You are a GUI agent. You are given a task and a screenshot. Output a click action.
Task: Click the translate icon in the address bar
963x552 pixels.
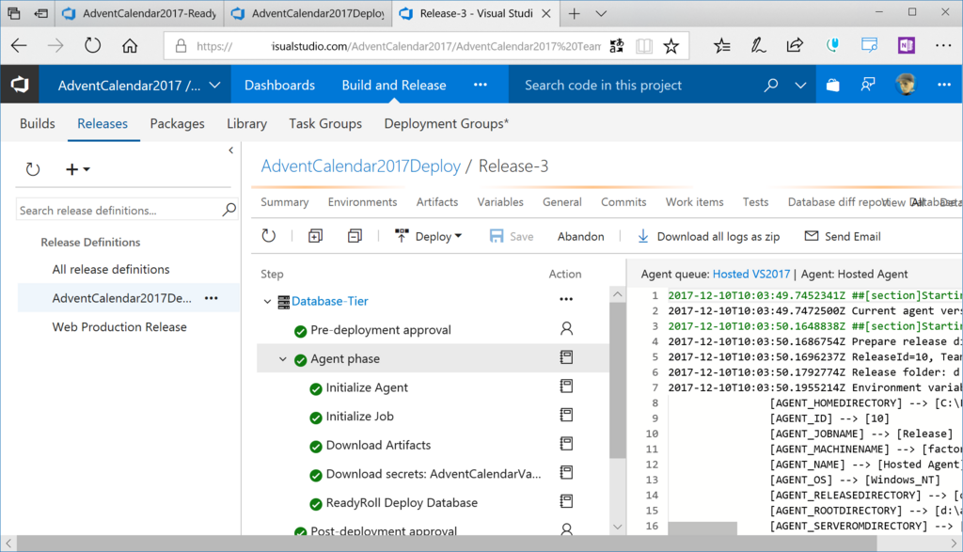point(617,46)
